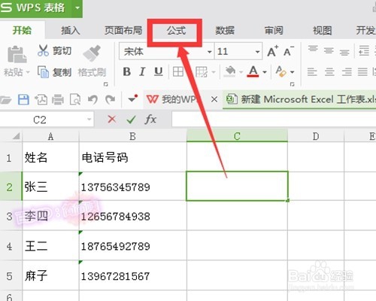376x301 pixels.
Task: Click the clear formatting eraser icon
Action: click(280, 71)
